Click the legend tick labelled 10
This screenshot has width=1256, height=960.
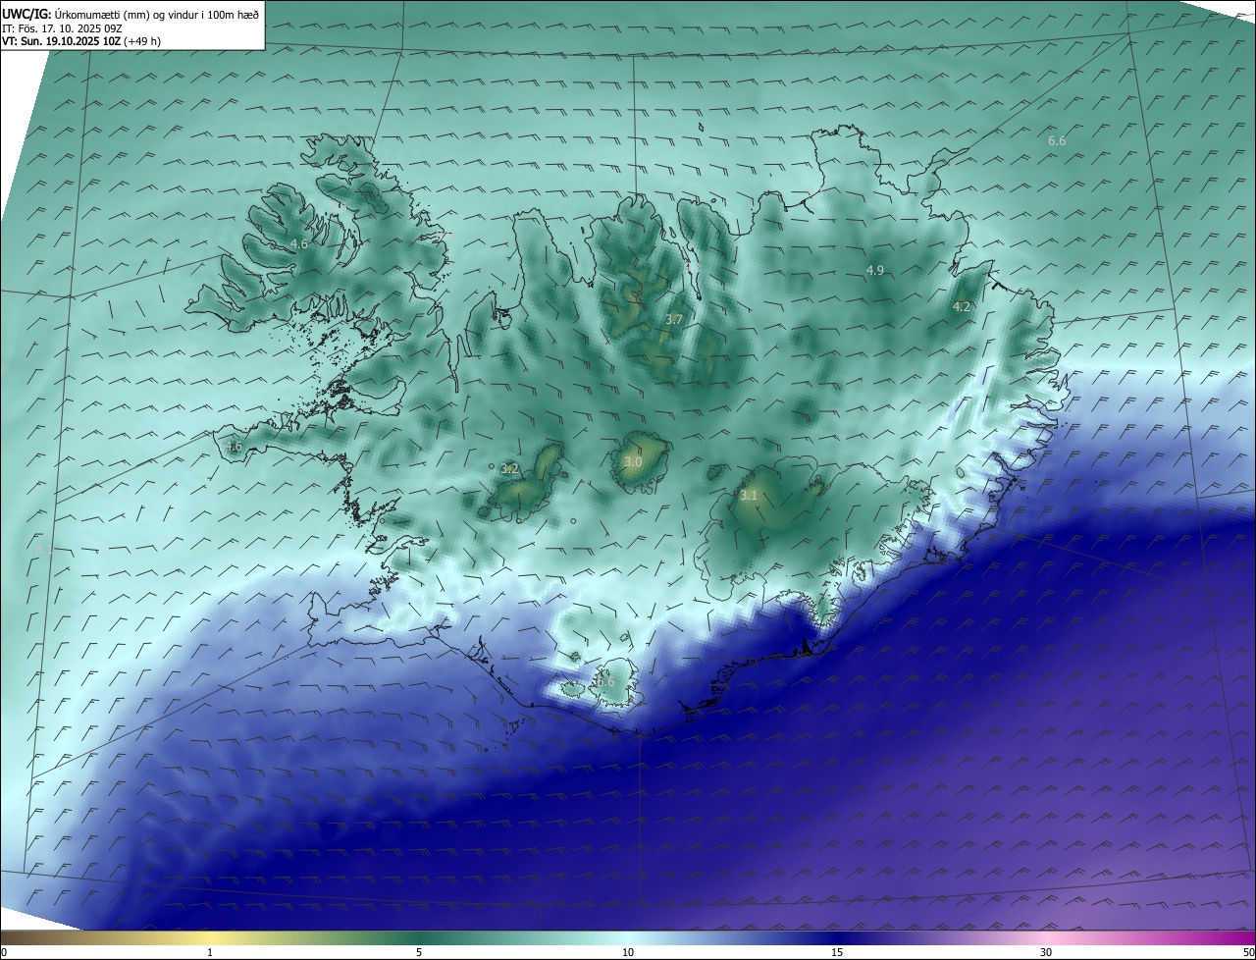pyautogui.click(x=628, y=952)
